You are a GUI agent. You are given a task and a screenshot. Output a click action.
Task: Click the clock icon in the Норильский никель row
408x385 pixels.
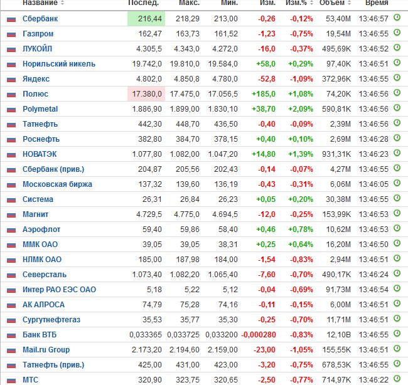(x=397, y=63)
